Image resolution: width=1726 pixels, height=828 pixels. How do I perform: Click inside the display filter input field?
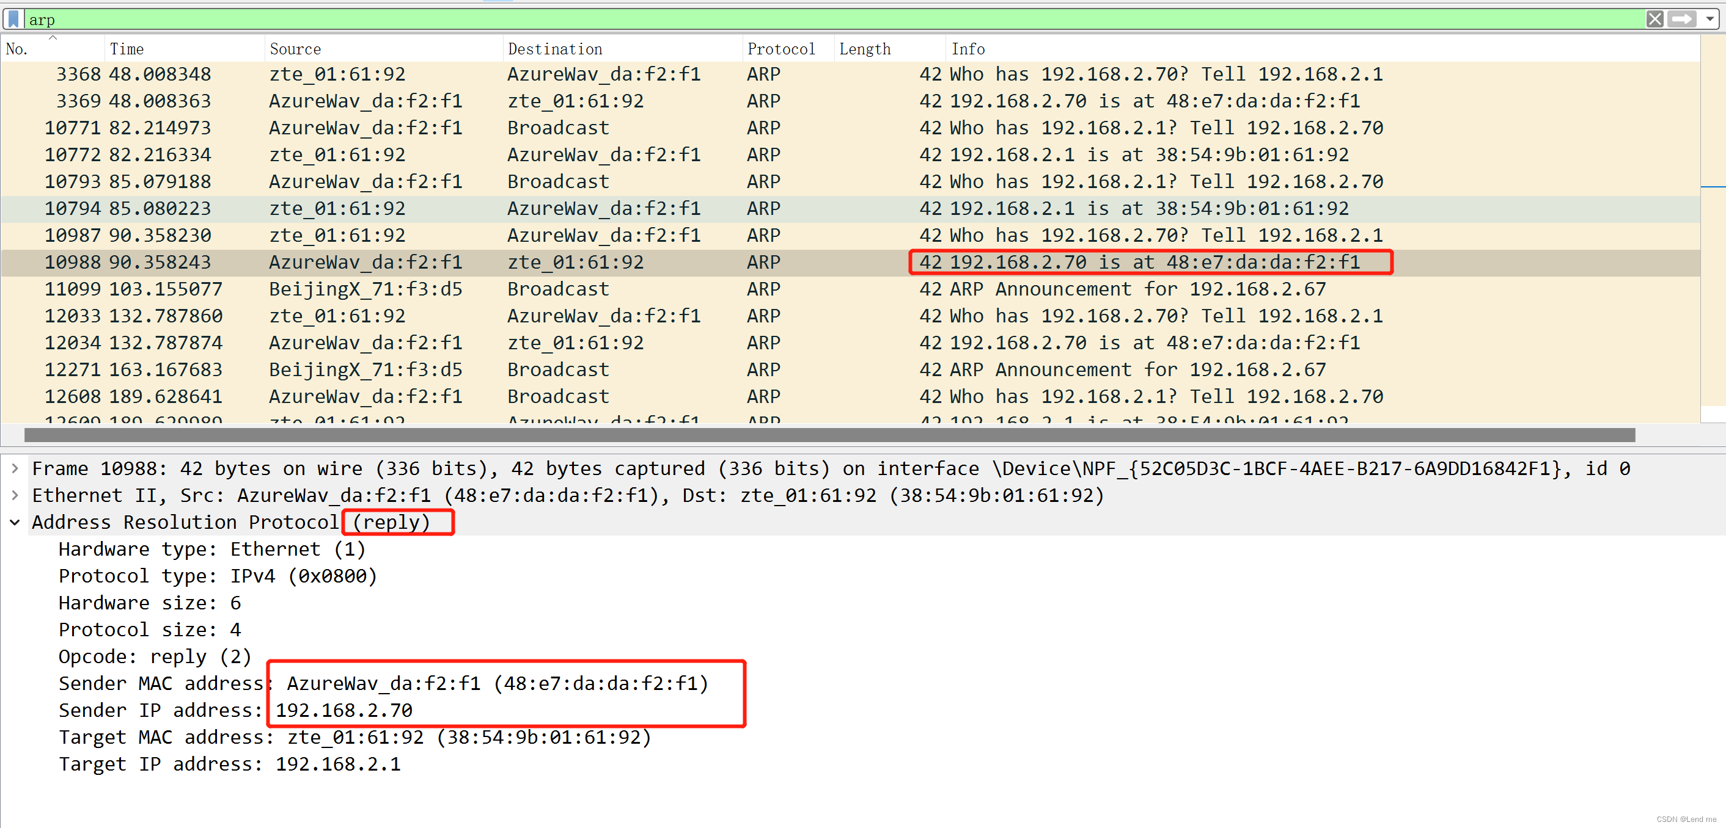[402, 19]
